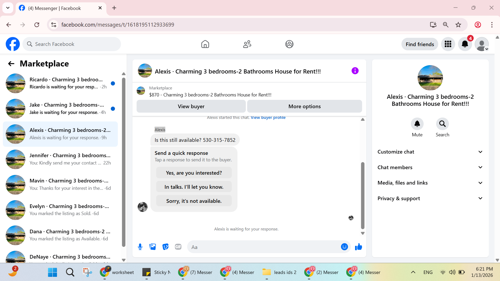Open Sticky Notes from taskbar
500x281 pixels.
click(156, 272)
